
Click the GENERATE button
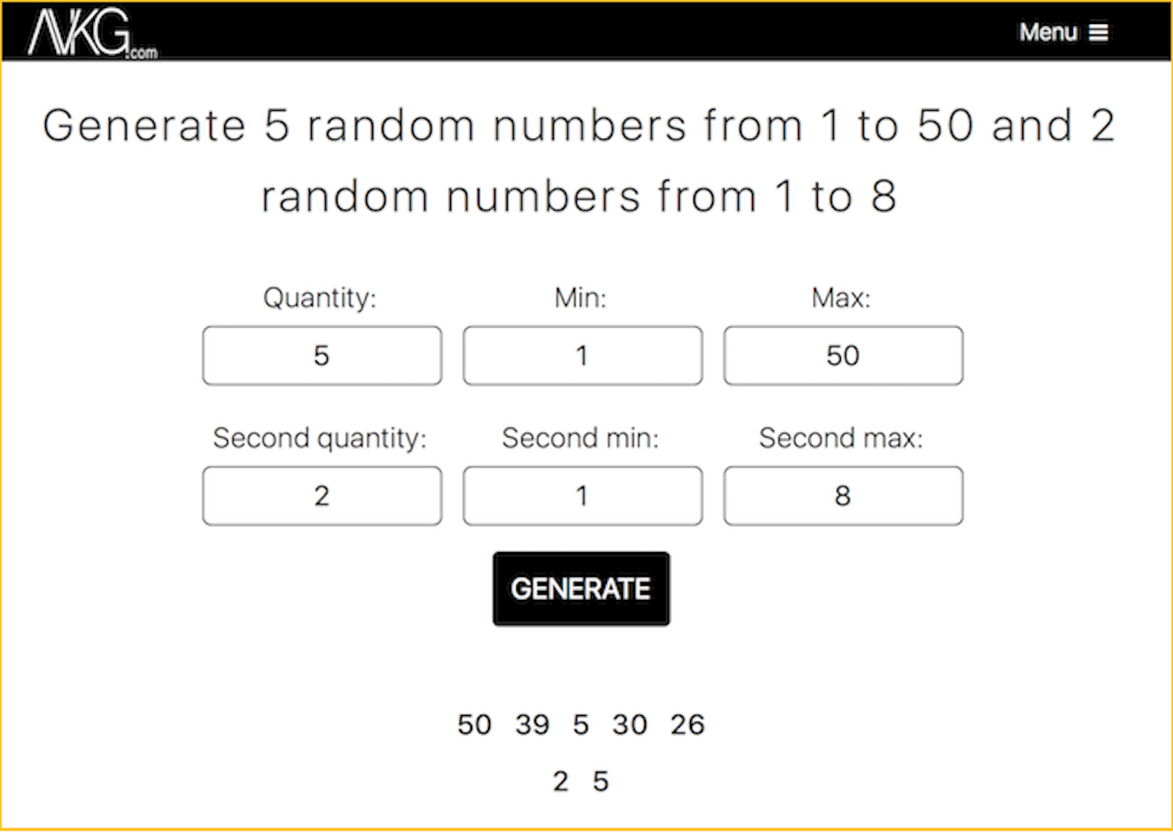point(581,589)
